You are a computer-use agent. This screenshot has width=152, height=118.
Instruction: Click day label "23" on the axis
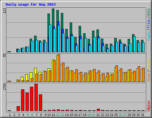[x=107, y=115]
